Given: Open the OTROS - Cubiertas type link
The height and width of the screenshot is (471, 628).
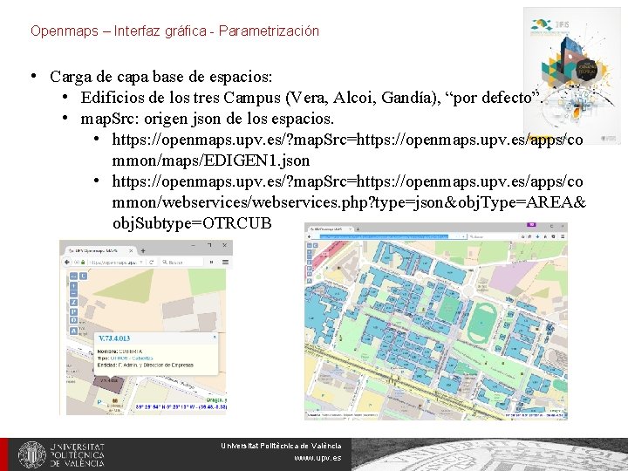Looking at the screenshot, I should [132, 358].
